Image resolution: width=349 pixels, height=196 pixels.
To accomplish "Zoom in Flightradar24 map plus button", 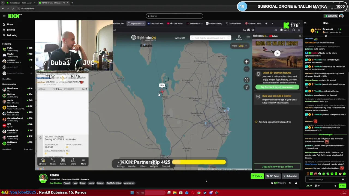I will pos(246,62).
